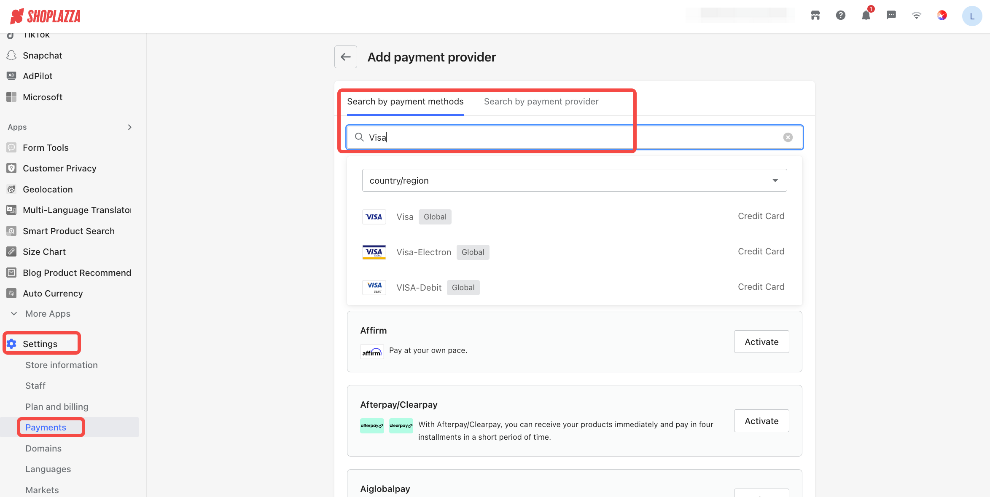Click inside the Visa search field
The height and width of the screenshot is (497, 990).
click(575, 137)
